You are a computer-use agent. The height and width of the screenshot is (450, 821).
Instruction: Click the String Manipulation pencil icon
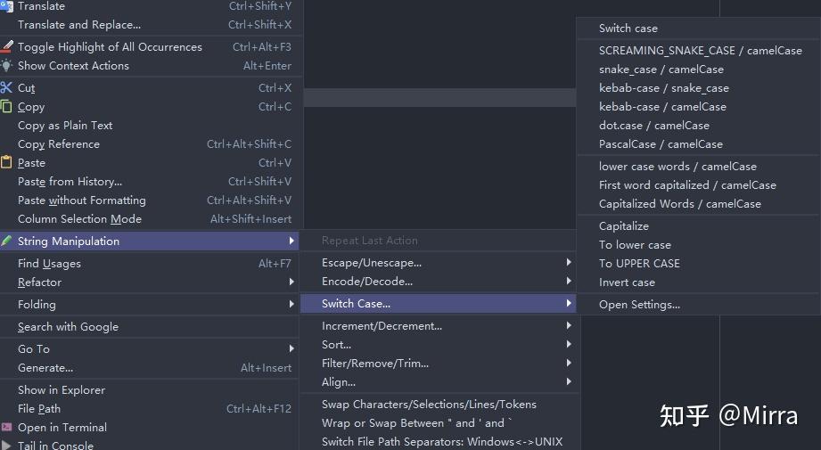[x=6, y=241]
